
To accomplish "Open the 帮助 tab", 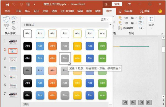I will [98, 11].
